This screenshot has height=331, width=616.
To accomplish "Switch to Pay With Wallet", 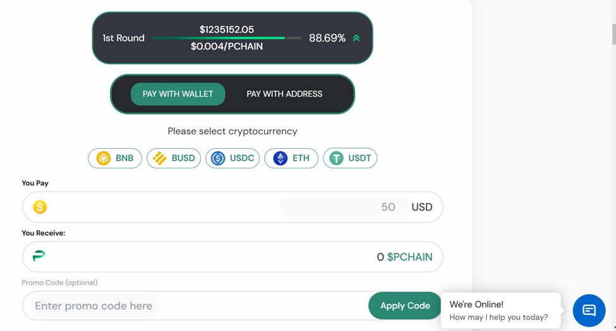I will click(x=178, y=94).
